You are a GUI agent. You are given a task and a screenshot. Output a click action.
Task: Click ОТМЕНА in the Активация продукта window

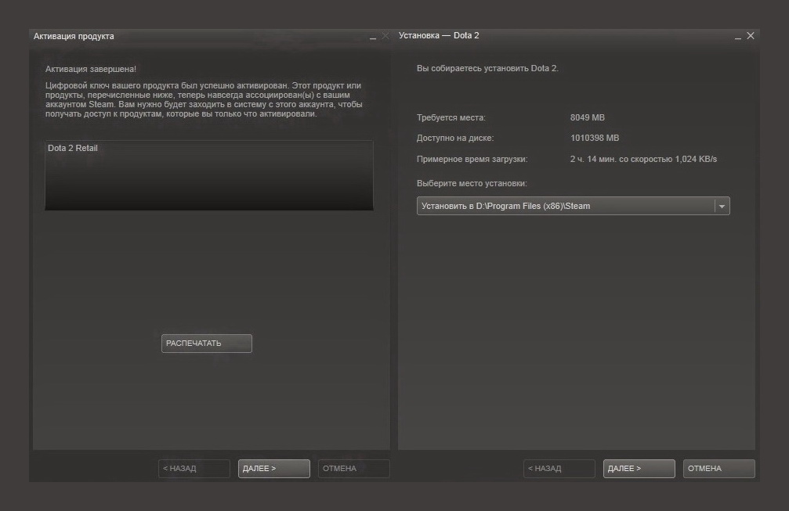tap(353, 468)
